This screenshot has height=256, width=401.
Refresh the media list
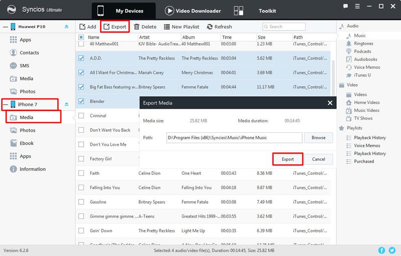[219, 27]
